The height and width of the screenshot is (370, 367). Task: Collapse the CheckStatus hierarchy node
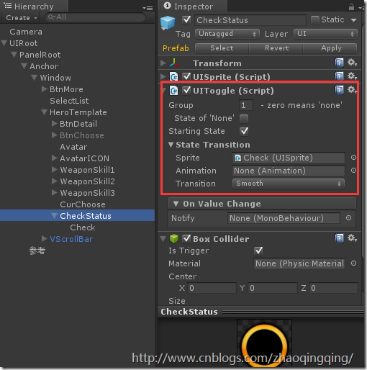click(x=54, y=216)
